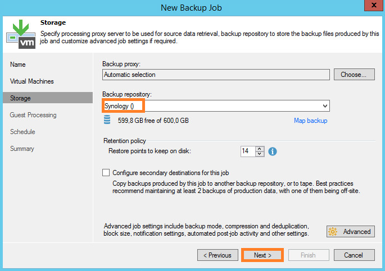
Task: Click the Map backup link
Action: (x=311, y=121)
